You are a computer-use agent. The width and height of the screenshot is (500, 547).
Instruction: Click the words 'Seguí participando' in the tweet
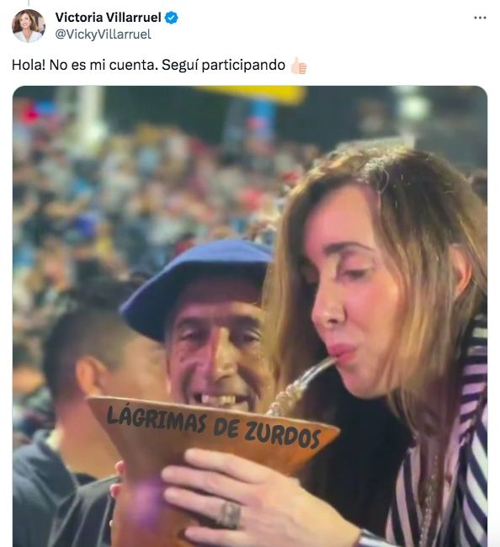[223, 66]
